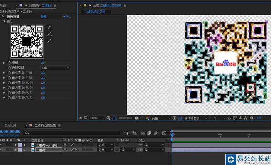Hide the 二维码logo部分 layer eye

point(1,145)
